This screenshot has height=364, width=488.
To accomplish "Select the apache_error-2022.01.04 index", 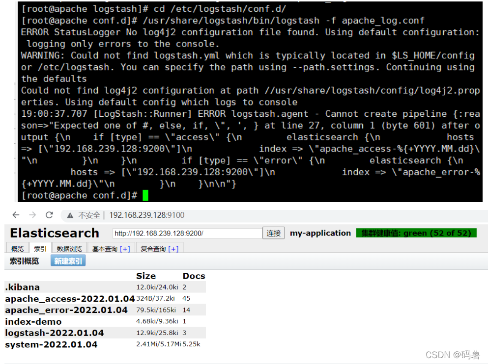I will coord(66,310).
